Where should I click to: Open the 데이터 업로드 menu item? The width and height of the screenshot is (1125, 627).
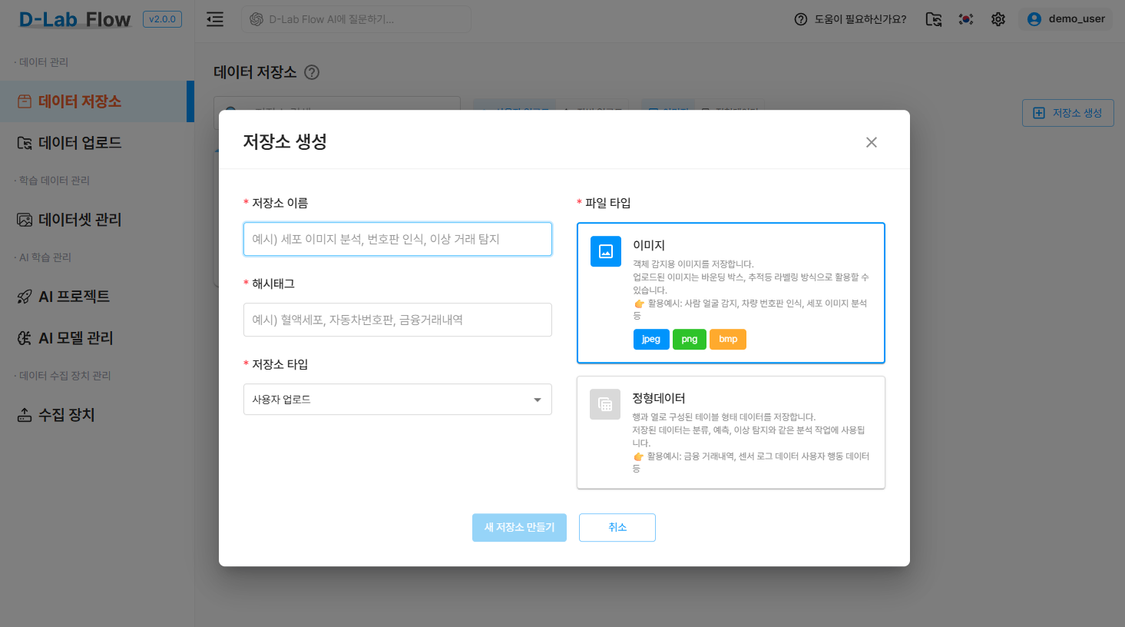80,143
